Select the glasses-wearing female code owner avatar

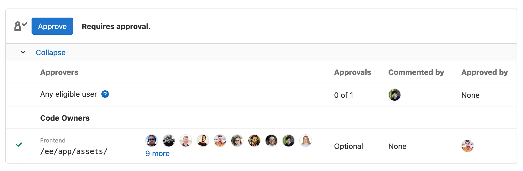point(237,141)
